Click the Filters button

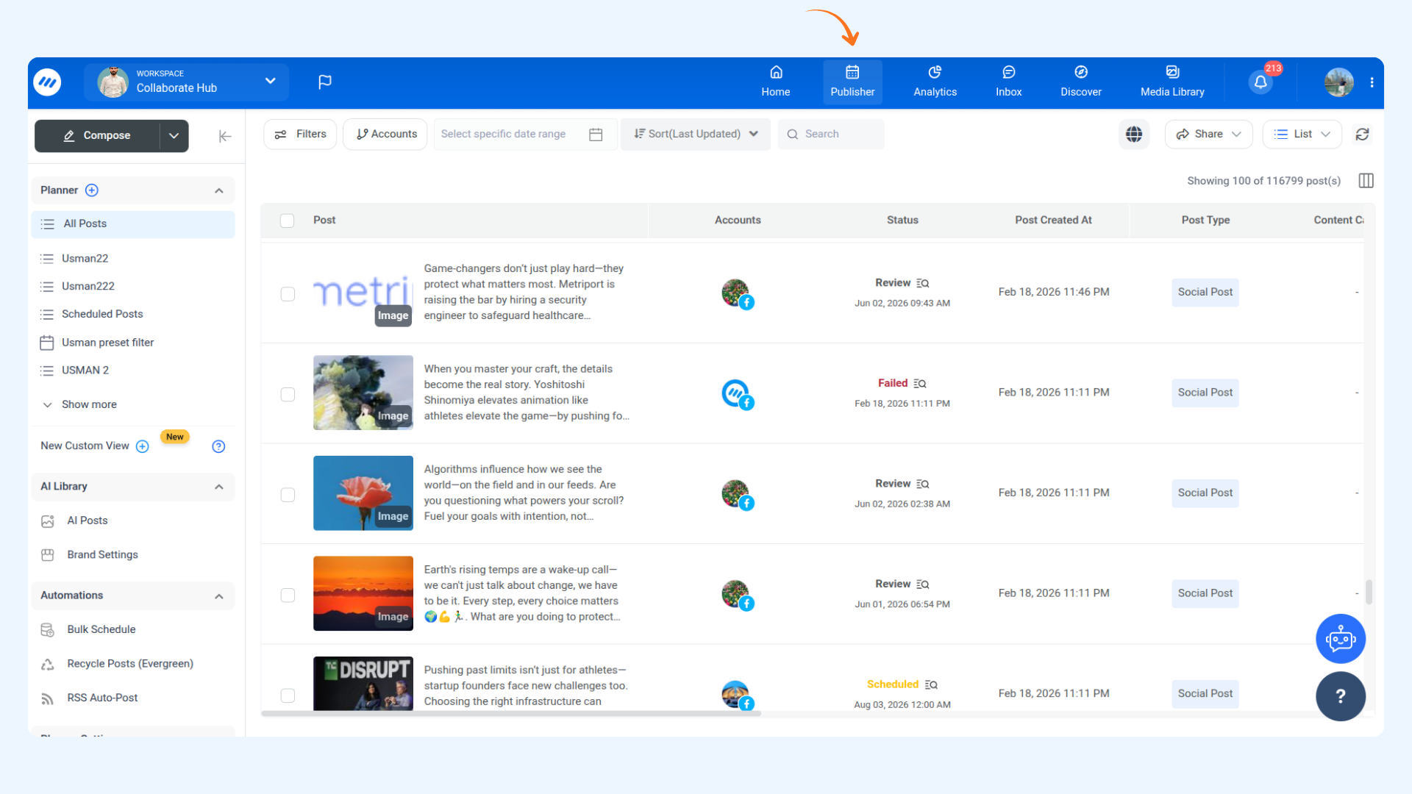[300, 135]
